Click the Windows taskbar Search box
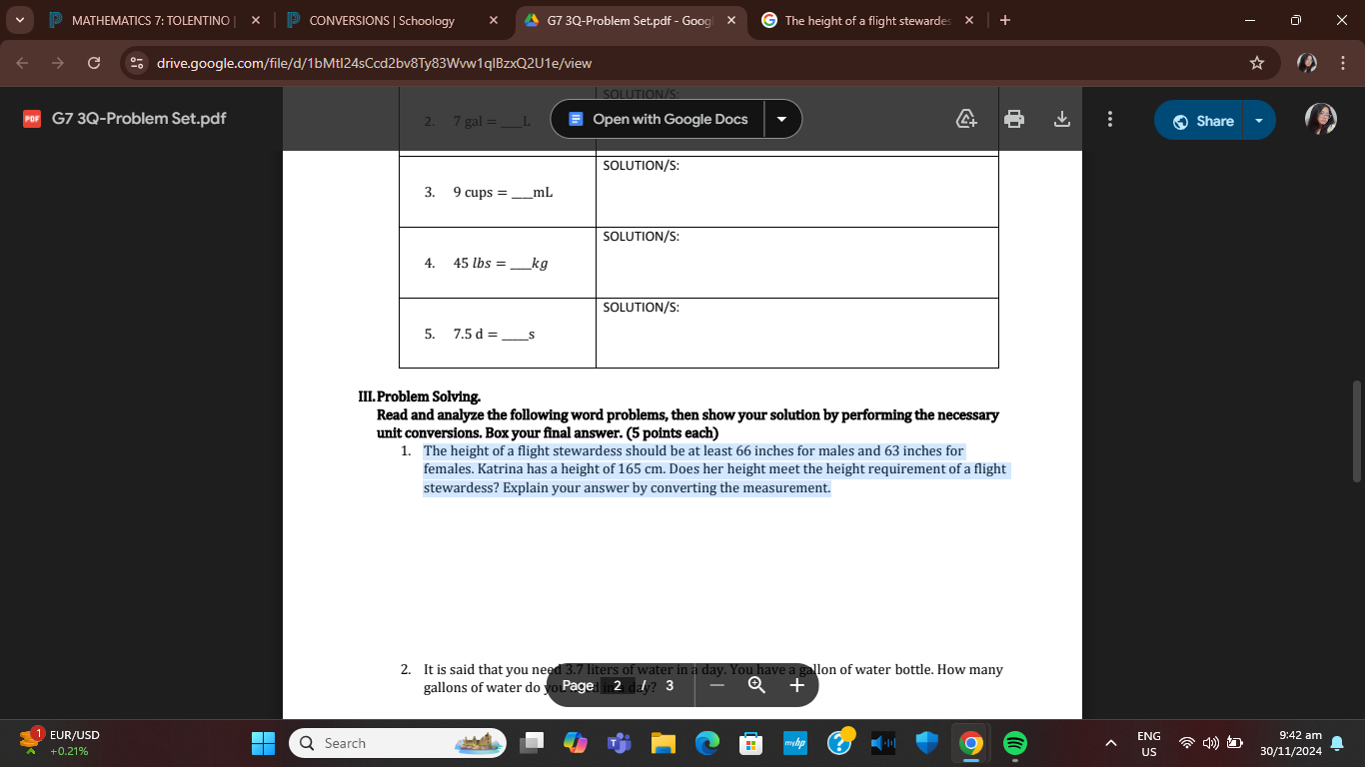Screen dimensions: 1365x767 (398, 743)
